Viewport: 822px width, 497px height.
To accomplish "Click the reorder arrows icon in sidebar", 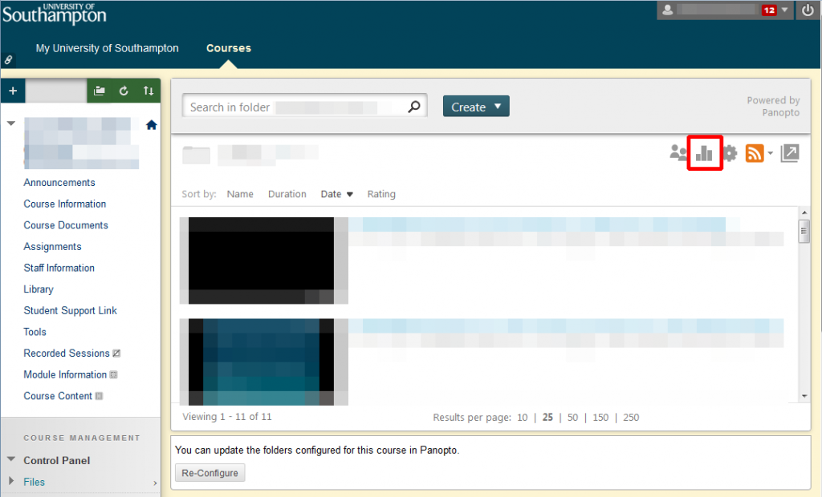I will click(x=149, y=91).
